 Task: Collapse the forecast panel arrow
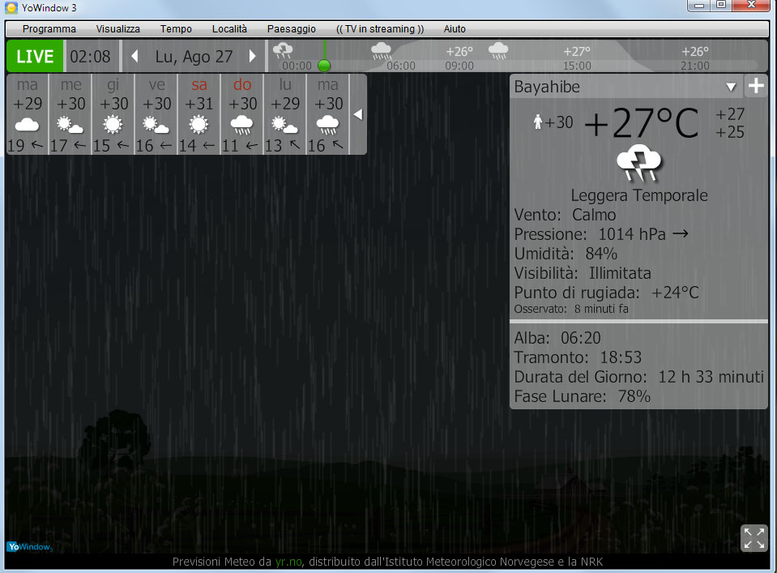pyautogui.click(x=358, y=115)
